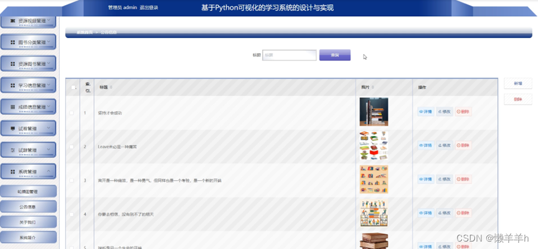
Task: Sort the table by 标题 column arrows
Action: (111, 87)
